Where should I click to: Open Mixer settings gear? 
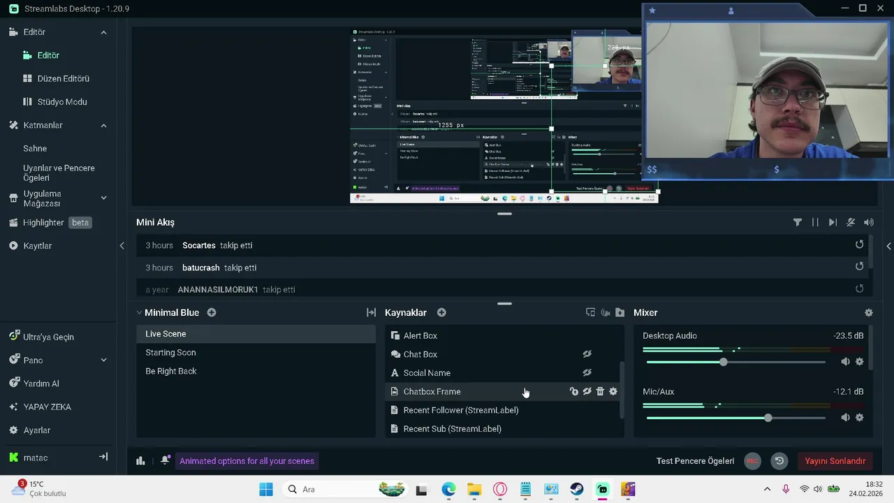click(x=868, y=312)
